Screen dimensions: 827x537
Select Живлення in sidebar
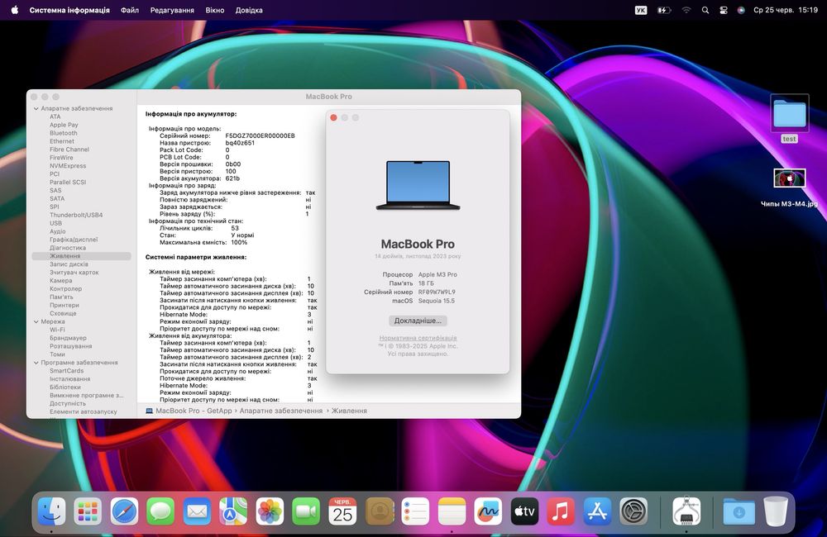coord(81,256)
